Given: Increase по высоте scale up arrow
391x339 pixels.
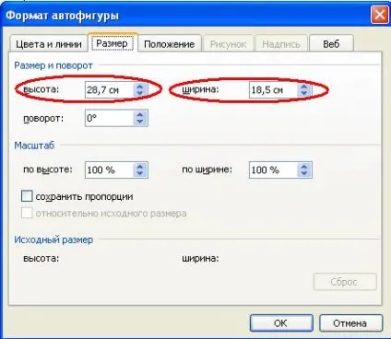Looking at the screenshot, I should (x=140, y=167).
